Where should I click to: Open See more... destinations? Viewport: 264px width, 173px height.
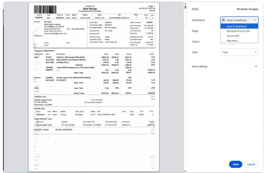[239, 41]
